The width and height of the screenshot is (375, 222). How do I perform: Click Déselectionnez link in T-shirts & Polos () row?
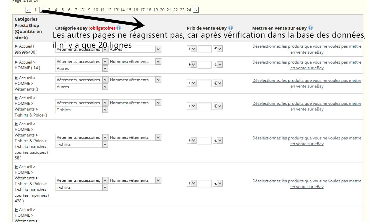307,106
